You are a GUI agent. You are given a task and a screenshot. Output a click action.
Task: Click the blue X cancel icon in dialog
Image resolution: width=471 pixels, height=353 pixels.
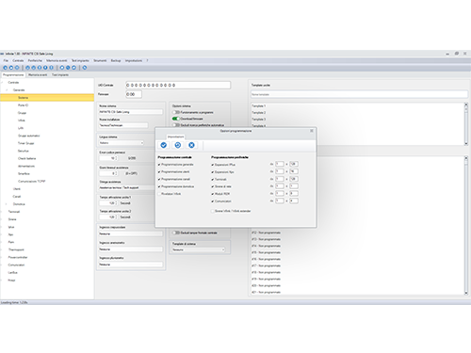click(x=191, y=145)
